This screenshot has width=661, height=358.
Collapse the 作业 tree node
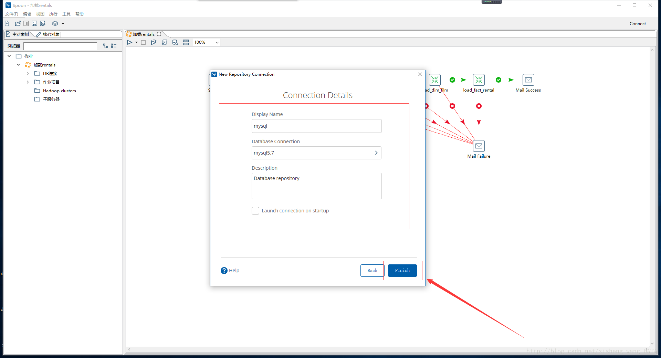[9, 56]
